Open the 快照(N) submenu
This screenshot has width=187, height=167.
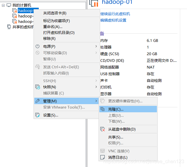67,87
